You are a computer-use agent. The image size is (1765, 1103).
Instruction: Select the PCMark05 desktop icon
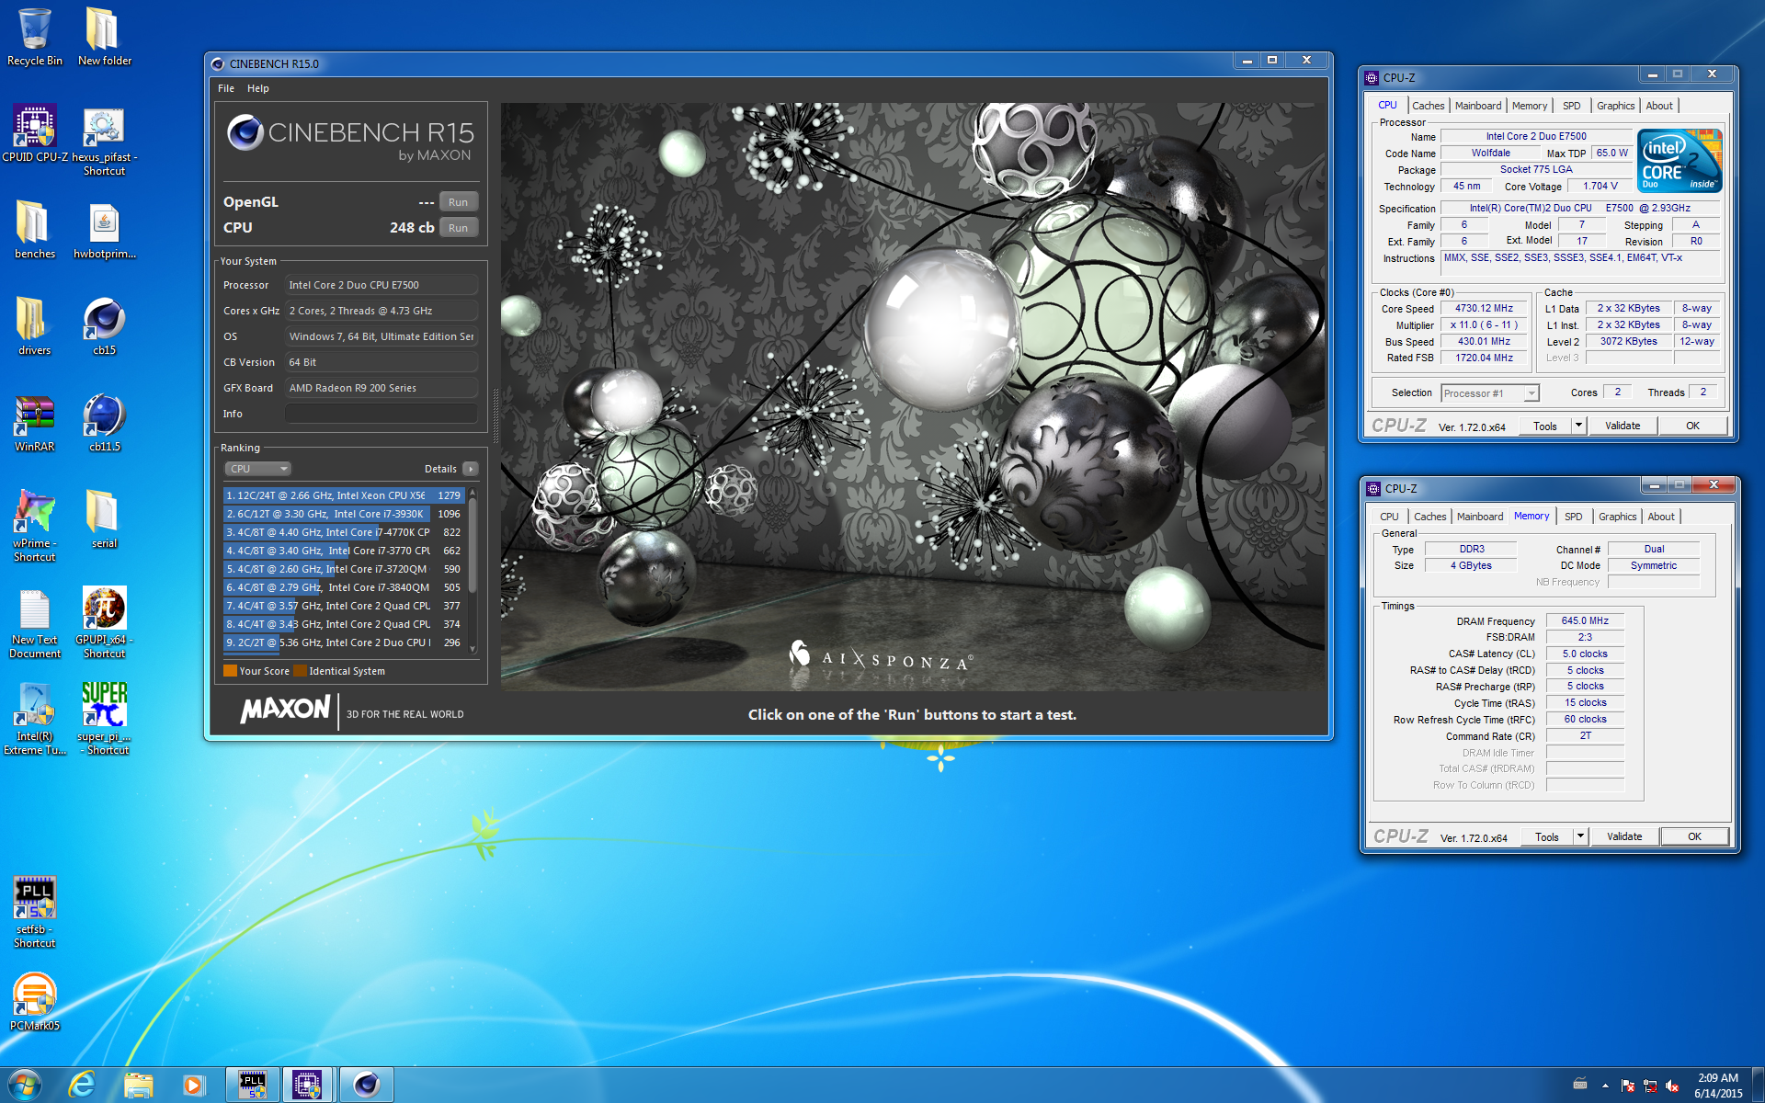pyautogui.click(x=35, y=1002)
